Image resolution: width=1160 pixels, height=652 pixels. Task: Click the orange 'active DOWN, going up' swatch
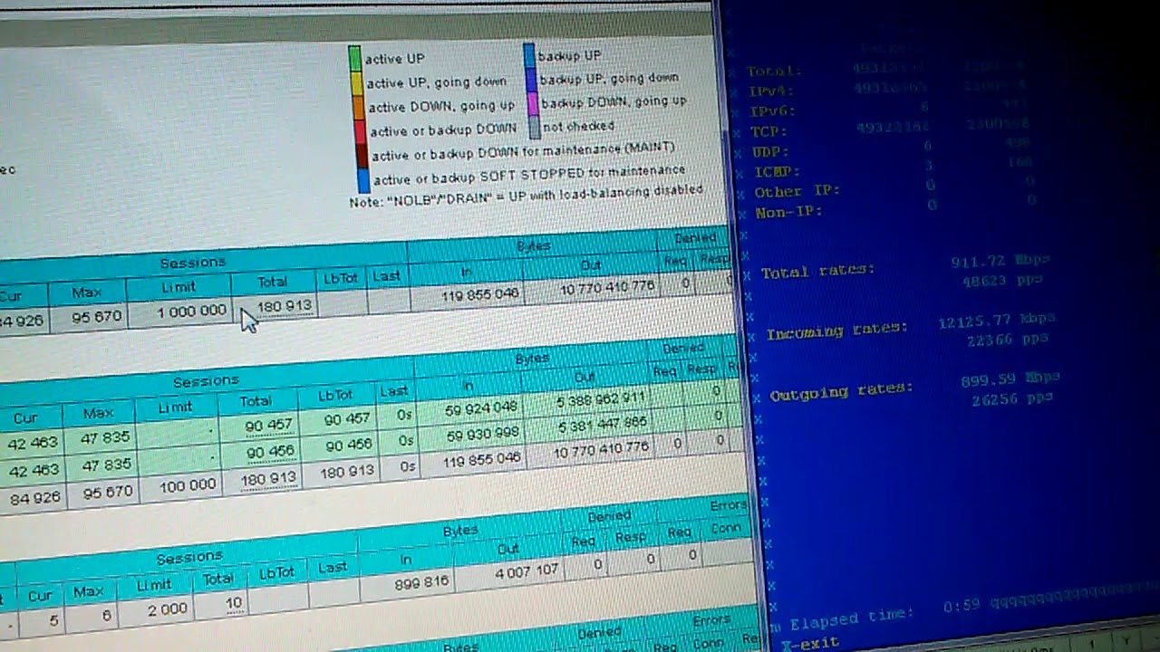[358, 106]
